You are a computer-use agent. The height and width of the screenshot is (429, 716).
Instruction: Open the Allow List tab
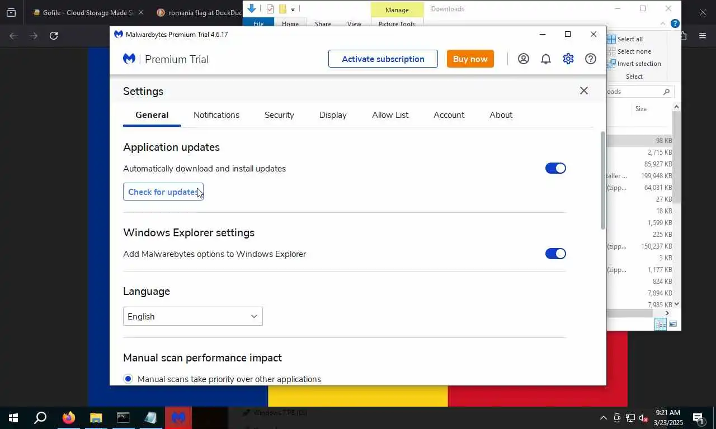pos(390,115)
